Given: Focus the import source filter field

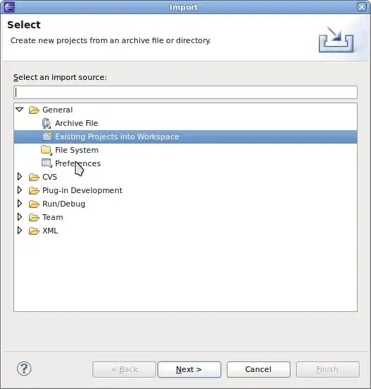Looking at the screenshot, I should (x=185, y=92).
